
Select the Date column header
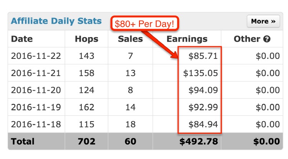click(22, 39)
